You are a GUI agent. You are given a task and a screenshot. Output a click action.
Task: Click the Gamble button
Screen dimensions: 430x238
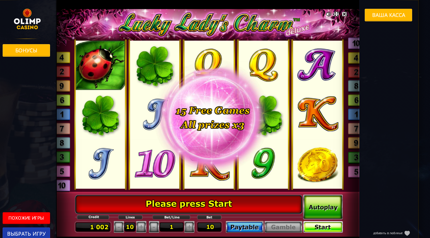283,227
